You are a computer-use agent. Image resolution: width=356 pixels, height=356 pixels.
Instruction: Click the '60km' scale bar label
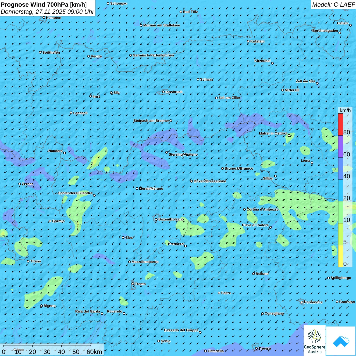click(x=94, y=352)
